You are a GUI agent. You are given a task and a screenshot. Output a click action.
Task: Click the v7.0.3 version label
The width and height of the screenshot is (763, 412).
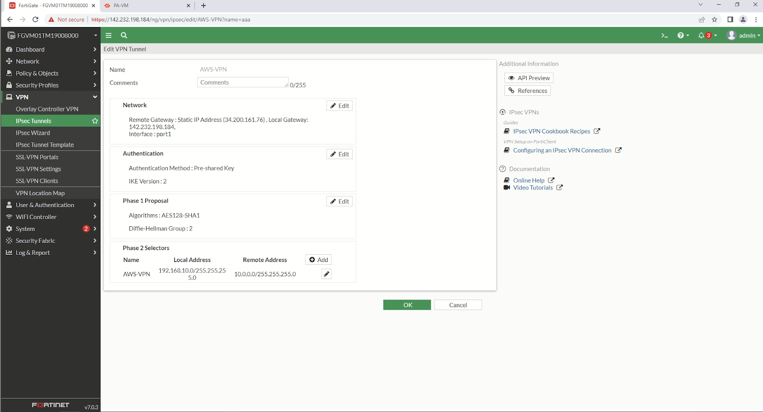(x=91, y=407)
